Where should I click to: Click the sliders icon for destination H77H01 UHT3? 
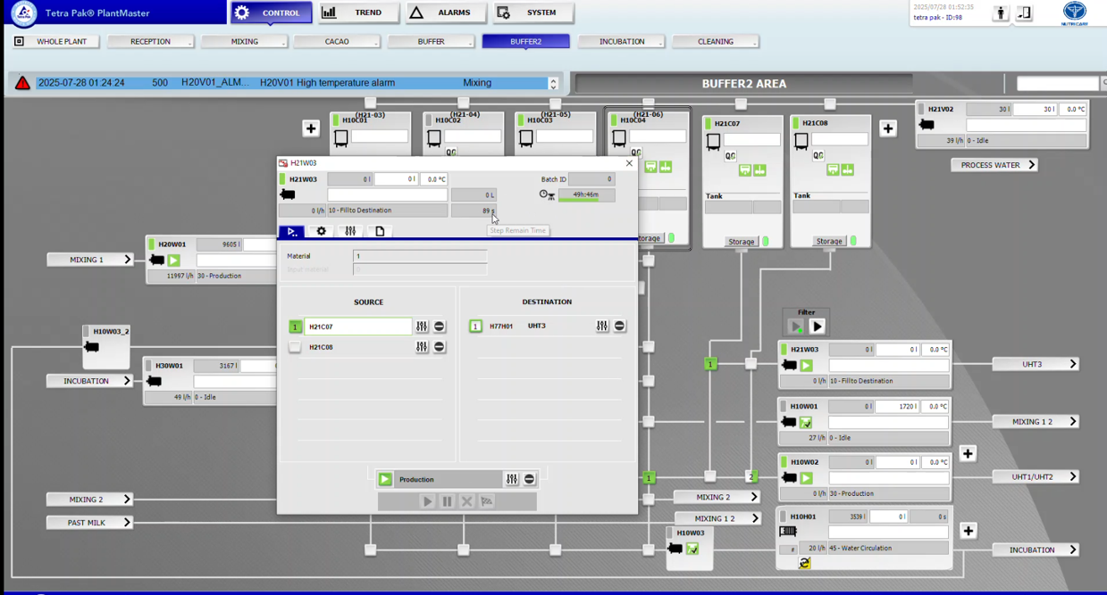(x=602, y=326)
